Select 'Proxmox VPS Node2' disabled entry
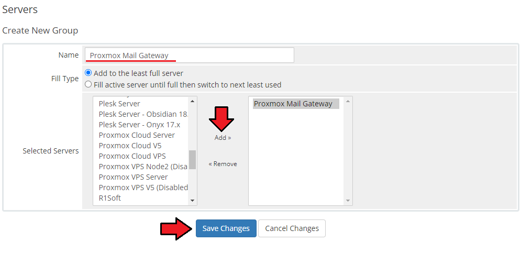This screenshot has height=253, width=521. tap(141, 167)
